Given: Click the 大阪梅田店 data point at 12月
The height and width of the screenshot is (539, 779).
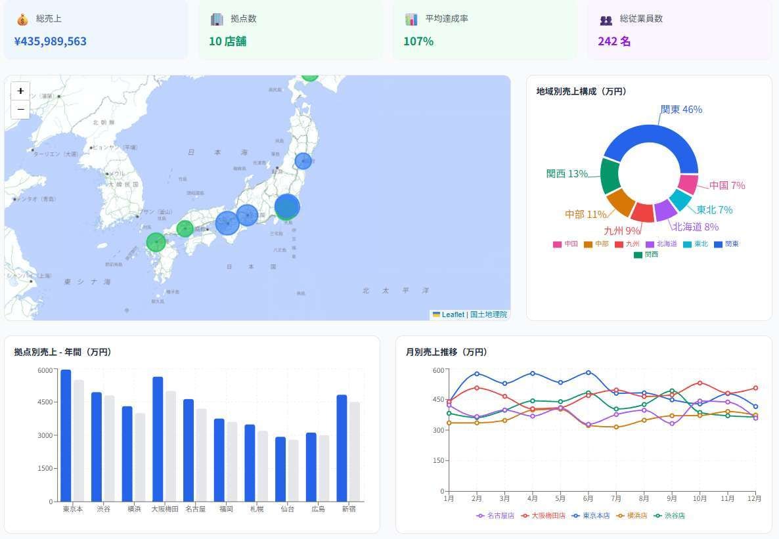Looking at the screenshot, I should 755,388.
